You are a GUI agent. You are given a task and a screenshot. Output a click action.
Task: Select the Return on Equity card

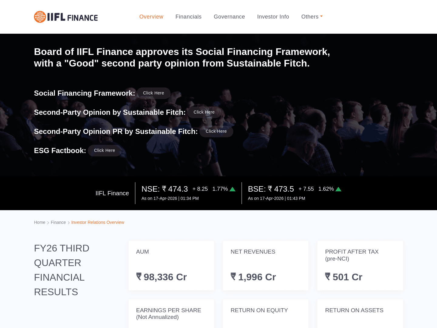(x=266, y=314)
